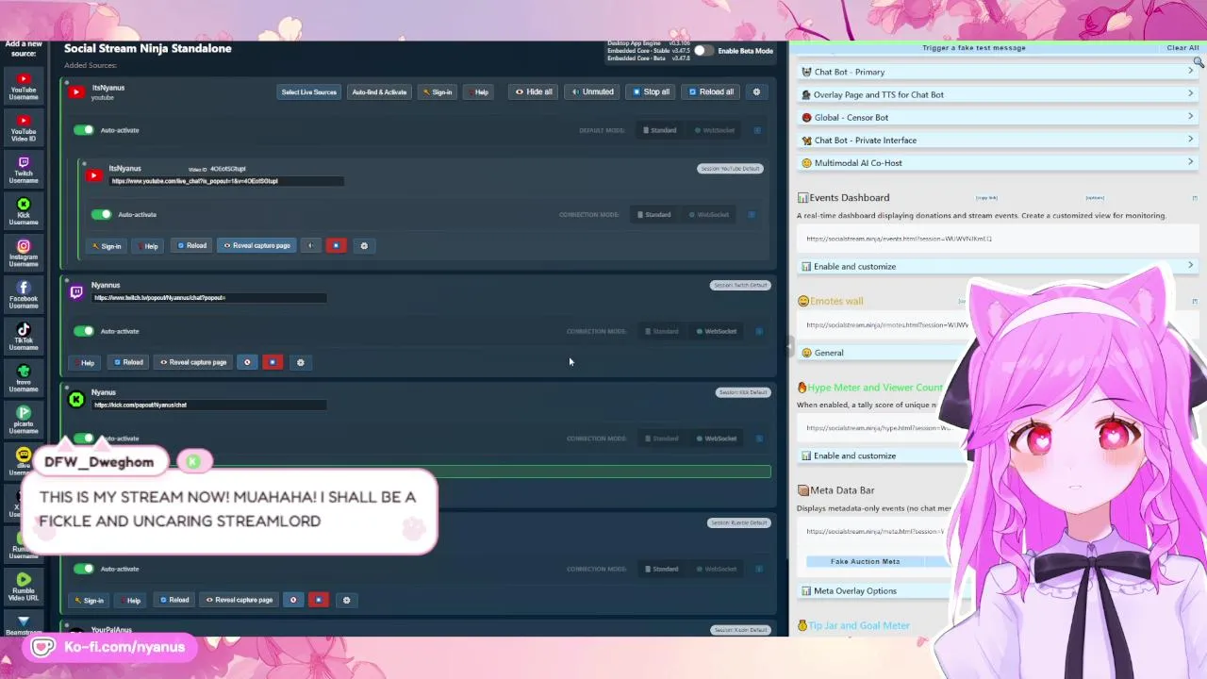
Task: Select Standard as the YouTube default mode
Action: tap(660, 130)
